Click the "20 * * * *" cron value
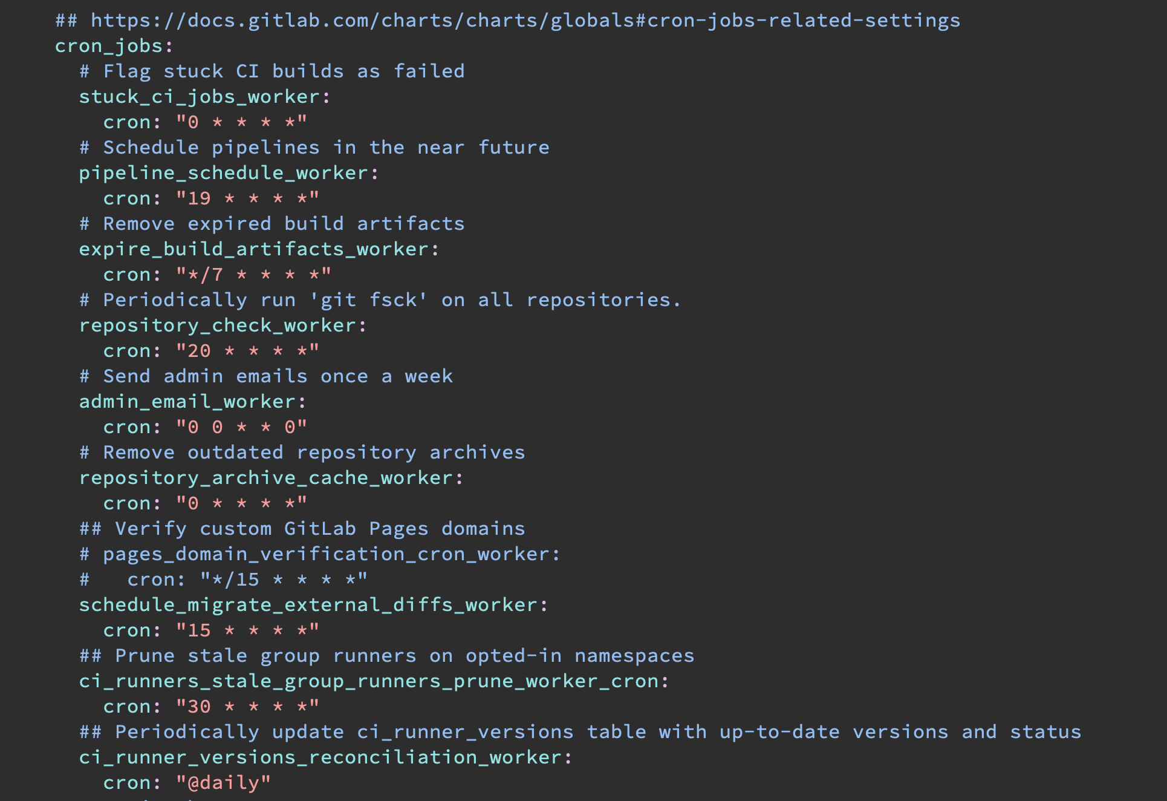The image size is (1167, 801). pos(247,351)
